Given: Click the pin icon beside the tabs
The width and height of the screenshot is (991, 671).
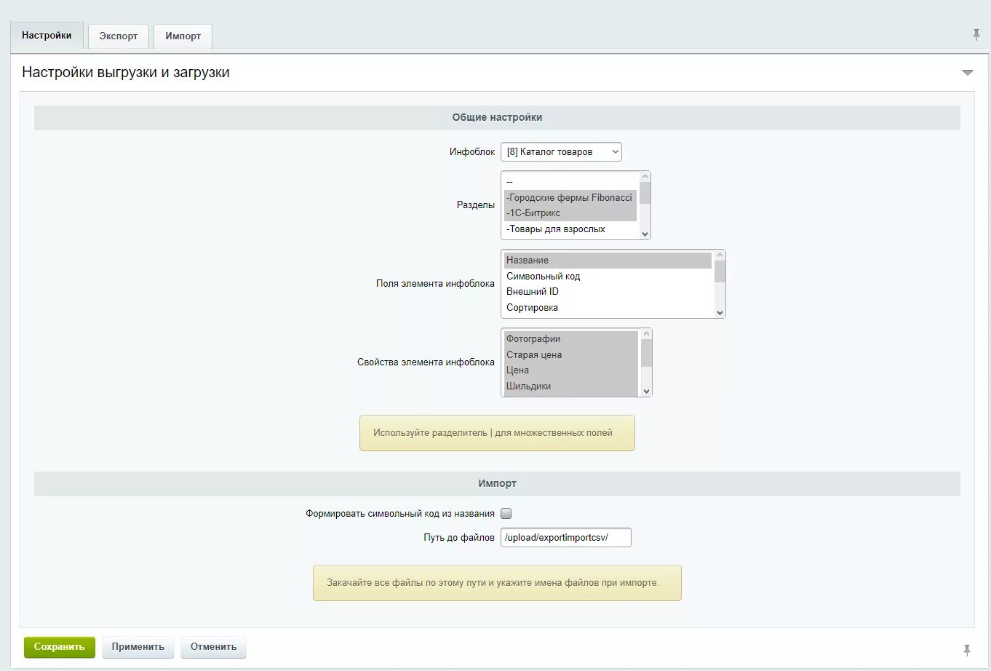Looking at the screenshot, I should click(x=976, y=35).
